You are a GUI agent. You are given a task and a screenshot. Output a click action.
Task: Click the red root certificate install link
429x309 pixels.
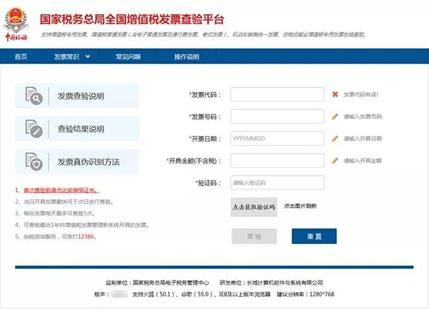(x=61, y=191)
